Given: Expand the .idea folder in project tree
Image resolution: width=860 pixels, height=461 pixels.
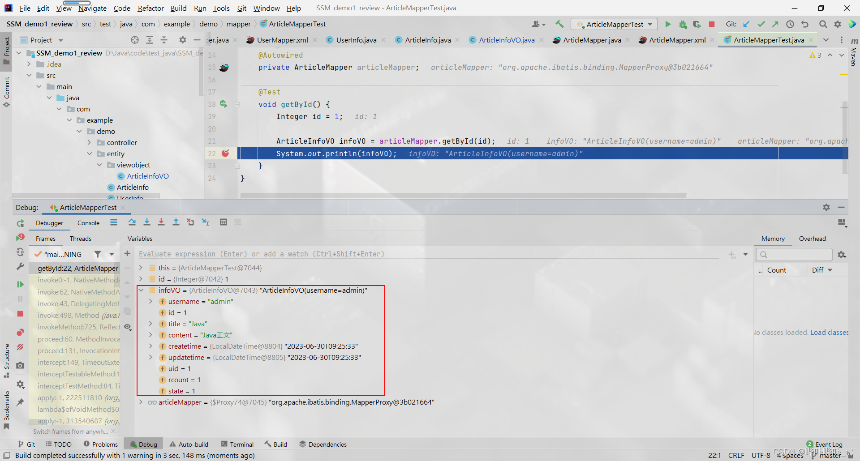Looking at the screenshot, I should pyautogui.click(x=29, y=64).
